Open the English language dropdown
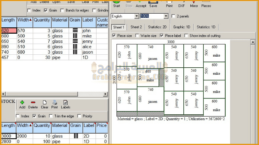Screen dimensions: 259x145 [137, 16]
